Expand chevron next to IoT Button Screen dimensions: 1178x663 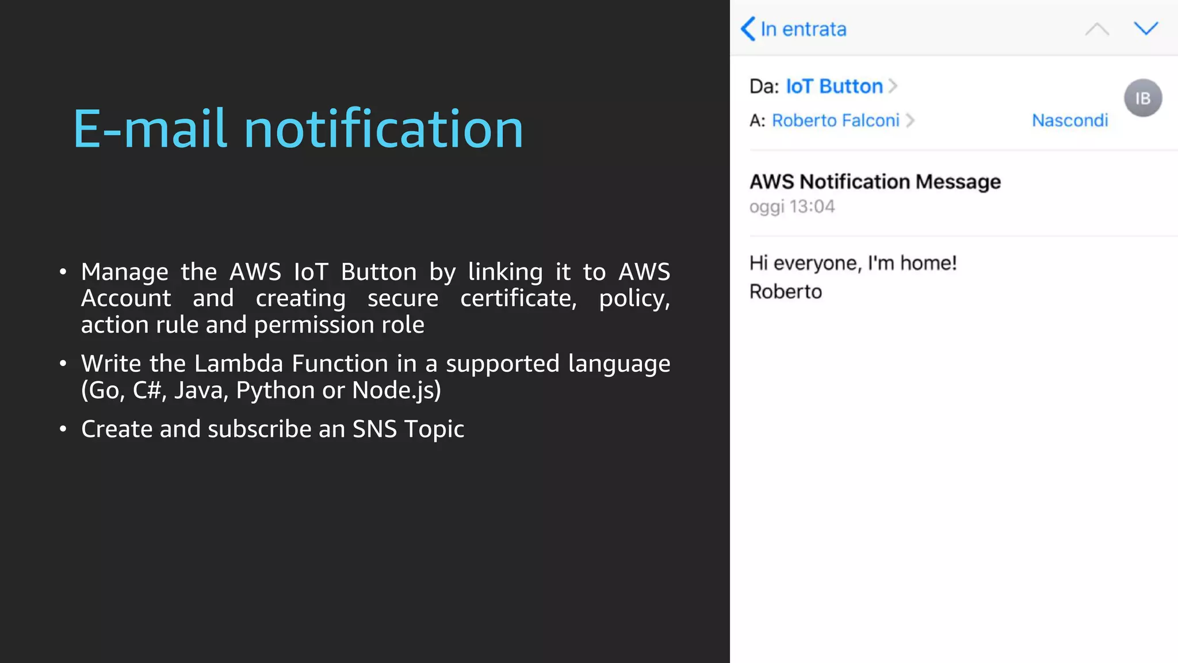click(893, 86)
